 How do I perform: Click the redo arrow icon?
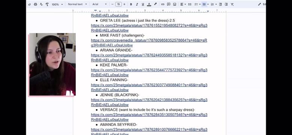[x=29, y=4]
